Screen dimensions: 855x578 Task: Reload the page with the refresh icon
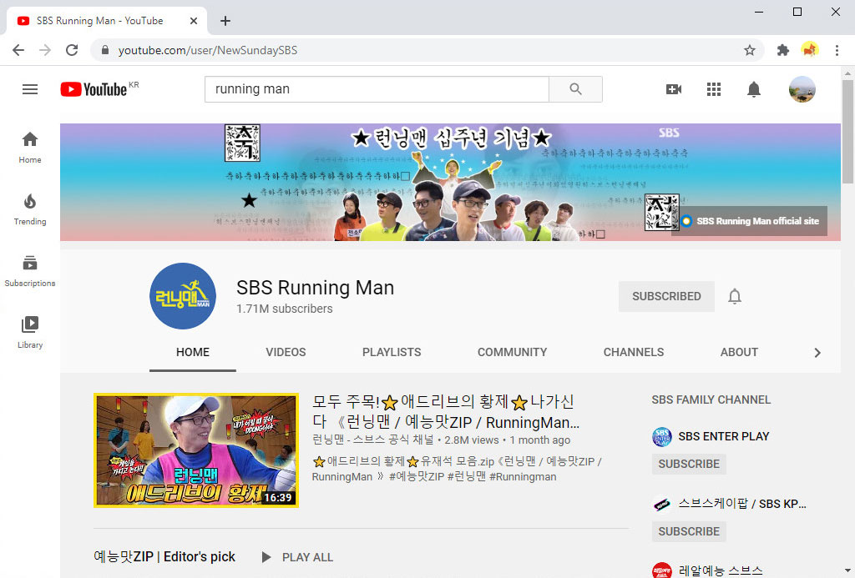[x=72, y=50]
